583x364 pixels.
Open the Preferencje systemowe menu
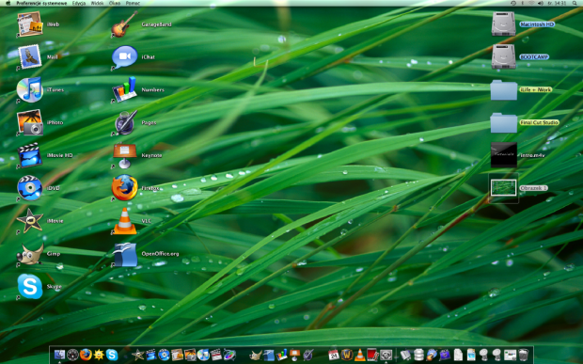[x=41, y=3]
